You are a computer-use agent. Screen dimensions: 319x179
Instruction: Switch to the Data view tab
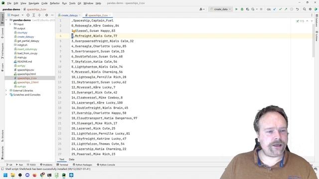coord(72,159)
